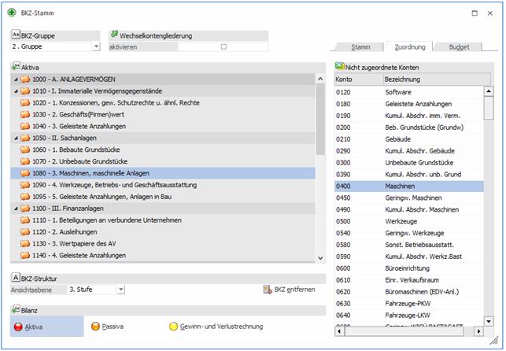Click folder icon of 1100 - III. Finanzanlagen
The image size is (506, 351).
pos(24,208)
